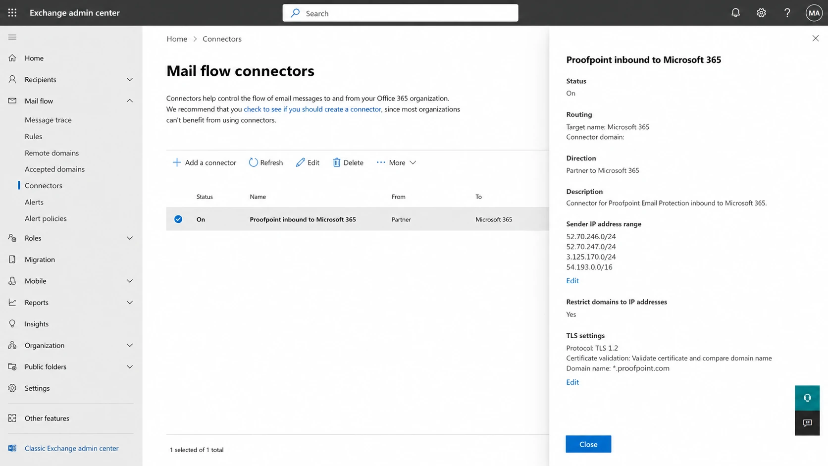
Task: Sort by the Status column header
Action: [205, 197]
